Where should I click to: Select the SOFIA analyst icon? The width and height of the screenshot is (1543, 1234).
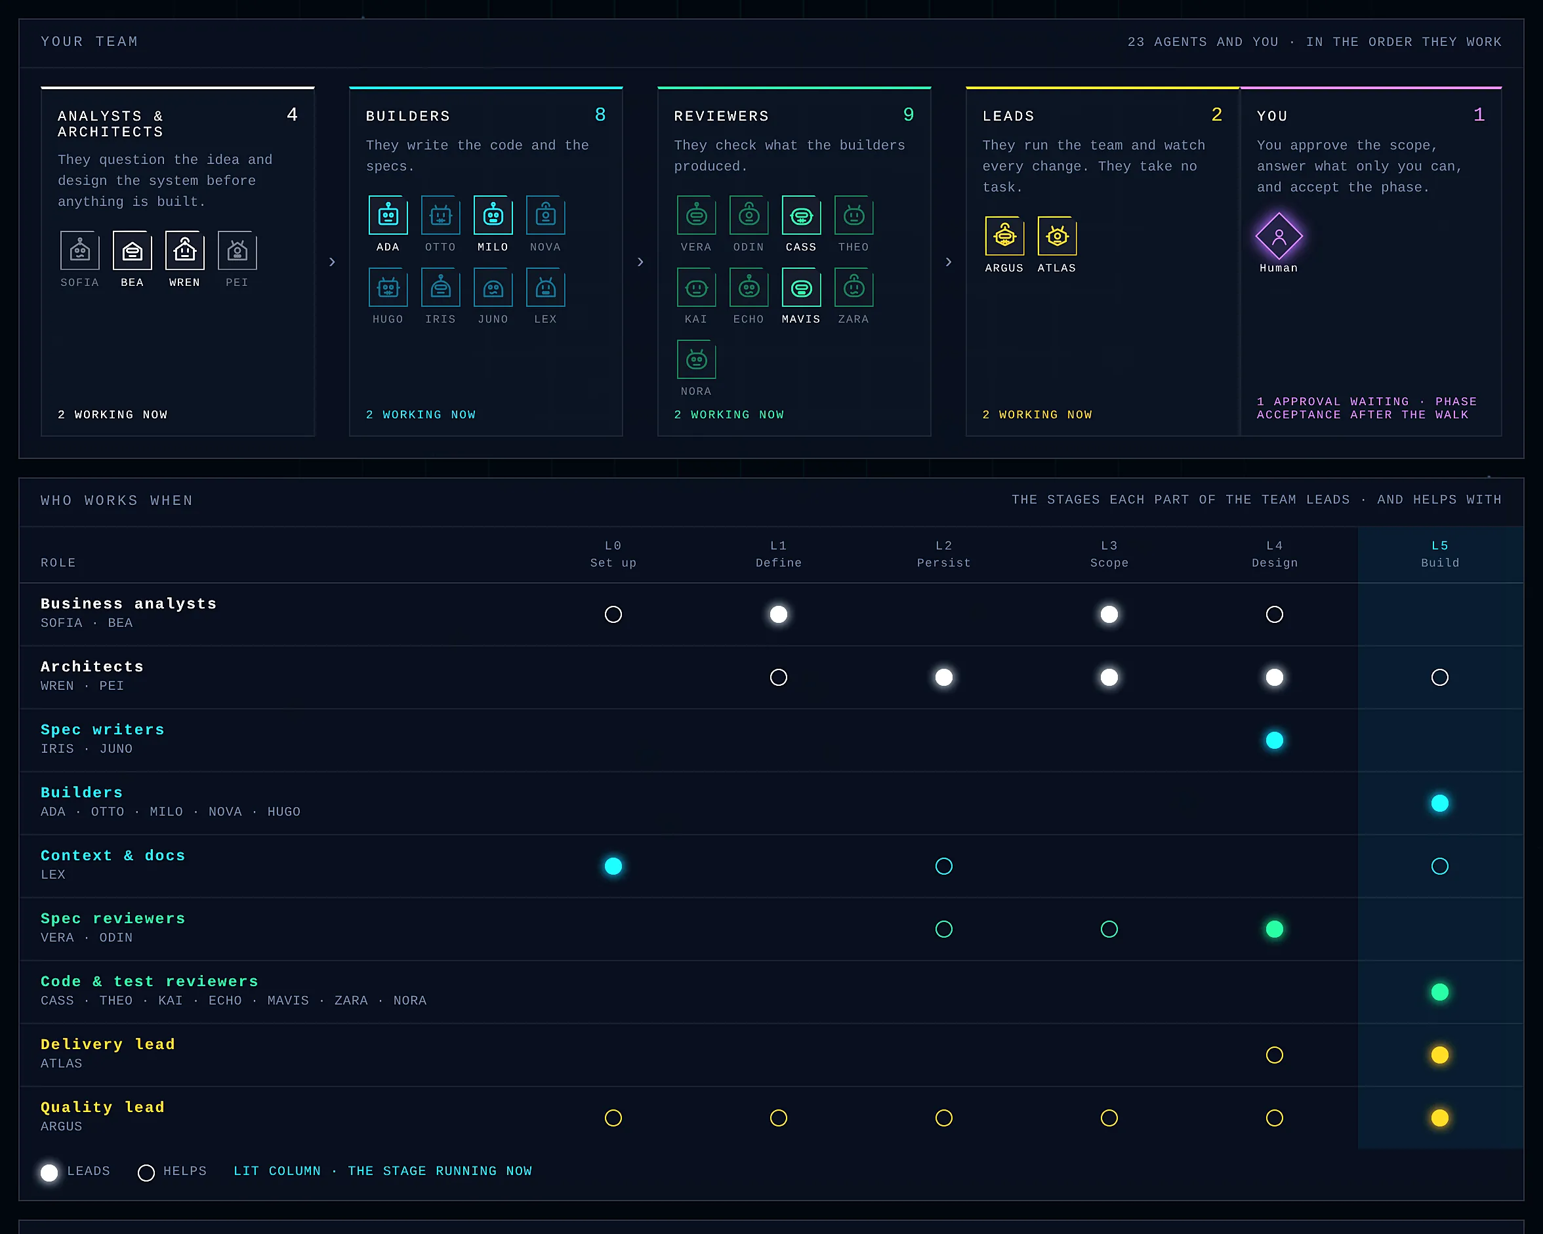[x=79, y=250]
